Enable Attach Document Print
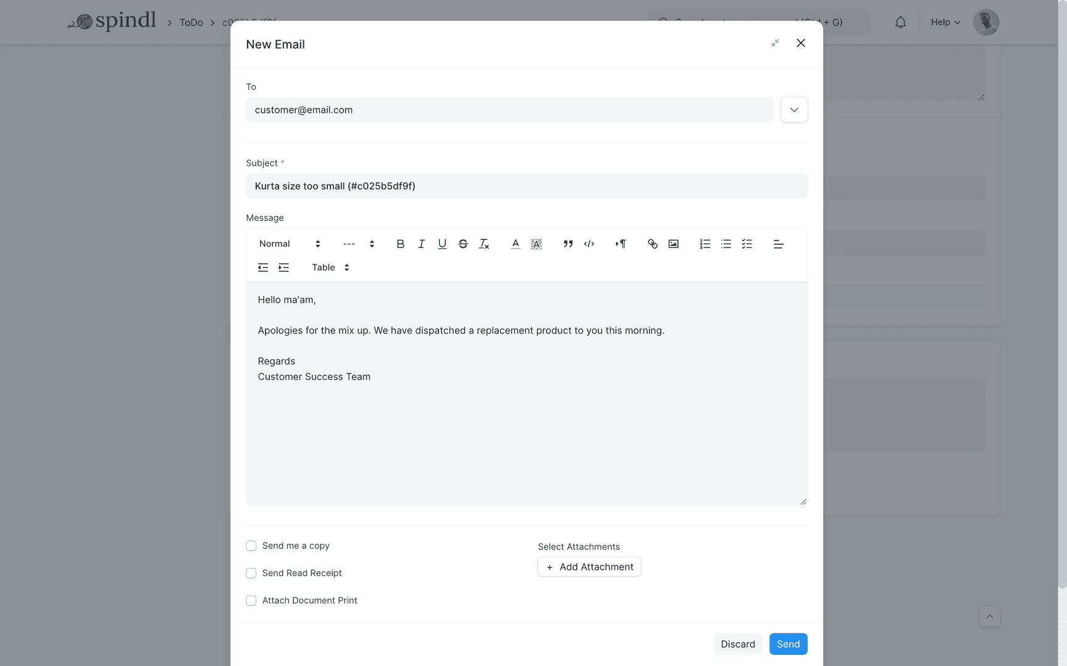The width and height of the screenshot is (1067, 666). [251, 600]
